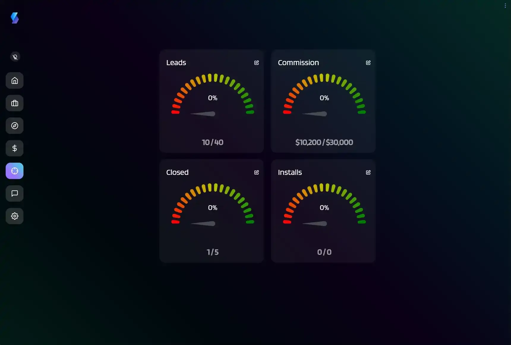Click the Installs card title
The width and height of the screenshot is (511, 345).
(x=290, y=172)
